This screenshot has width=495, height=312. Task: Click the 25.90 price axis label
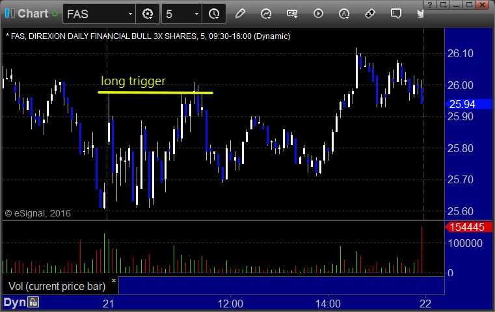tap(461, 117)
